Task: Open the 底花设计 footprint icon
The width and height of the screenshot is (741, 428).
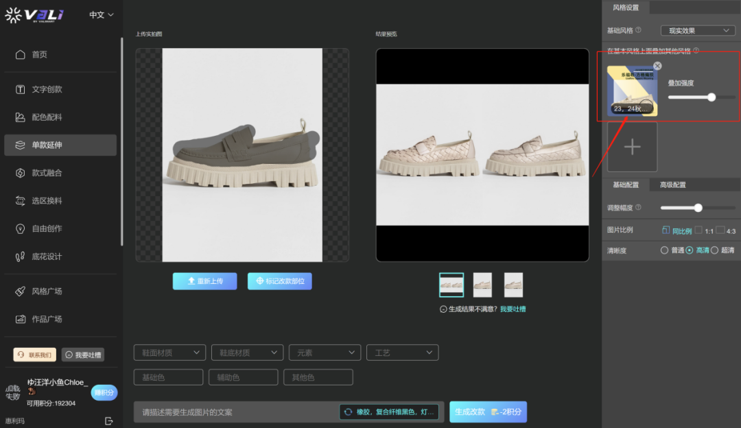Action: click(x=21, y=257)
